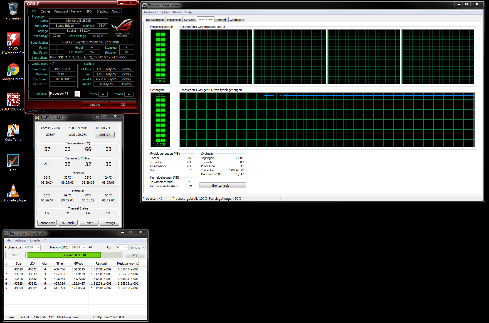
Task: Open Core Temp desktop shortcut
Action: (13, 133)
